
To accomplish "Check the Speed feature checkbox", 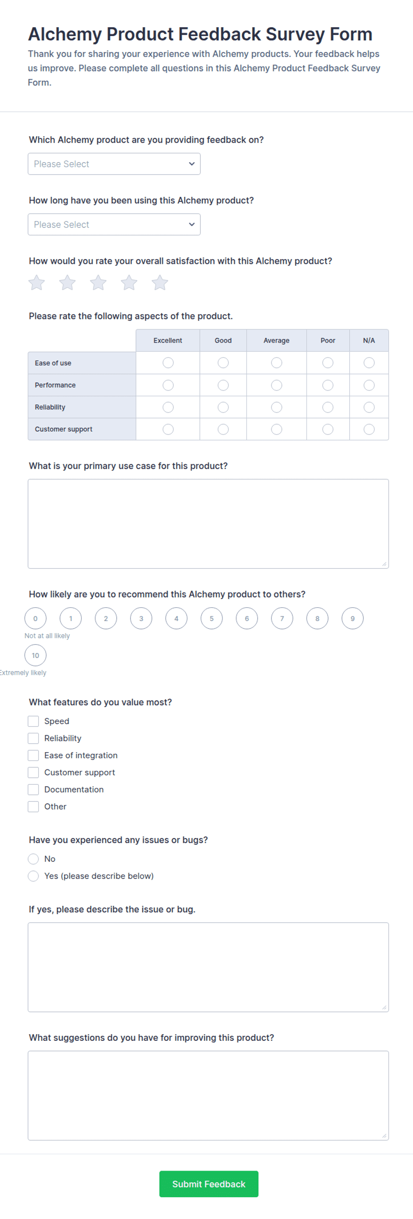I will pyautogui.click(x=33, y=721).
